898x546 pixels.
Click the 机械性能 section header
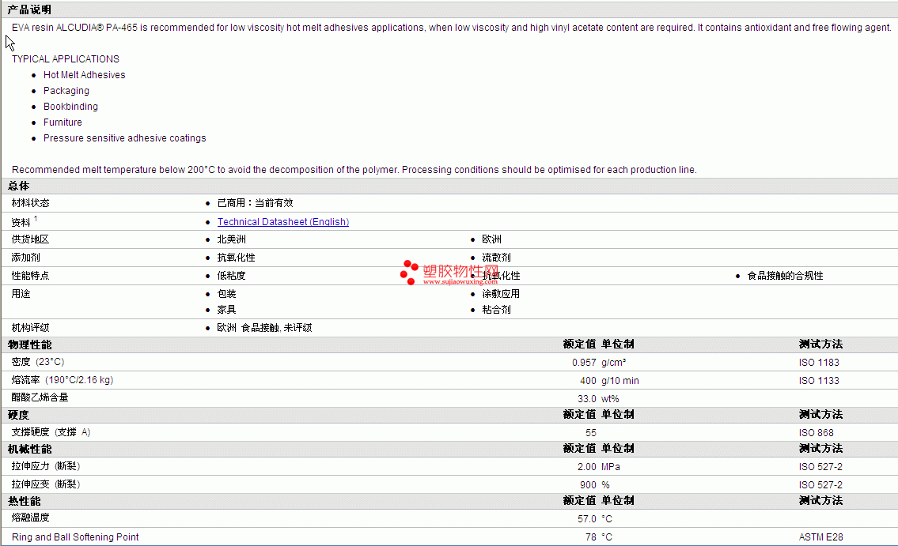tap(30, 449)
